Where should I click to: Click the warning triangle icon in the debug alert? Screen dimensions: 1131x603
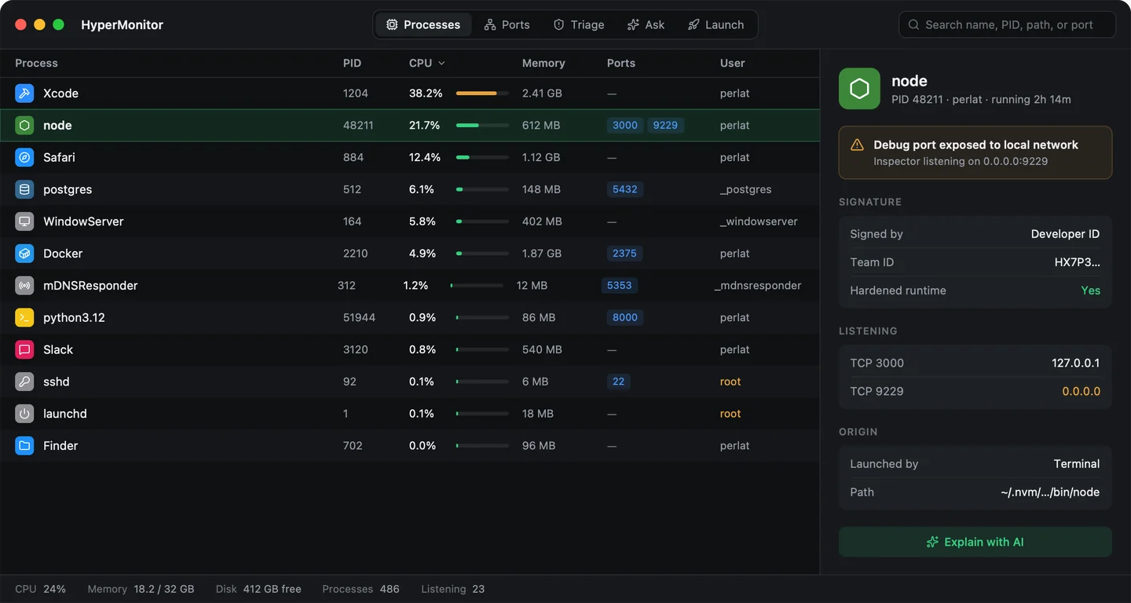pos(857,145)
